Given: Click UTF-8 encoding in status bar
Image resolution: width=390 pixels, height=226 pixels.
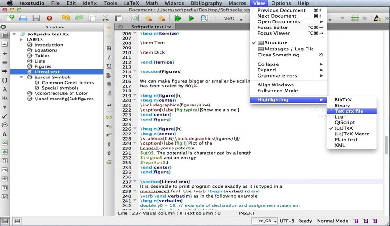Looking at the screenshot, I should click(x=287, y=221).
